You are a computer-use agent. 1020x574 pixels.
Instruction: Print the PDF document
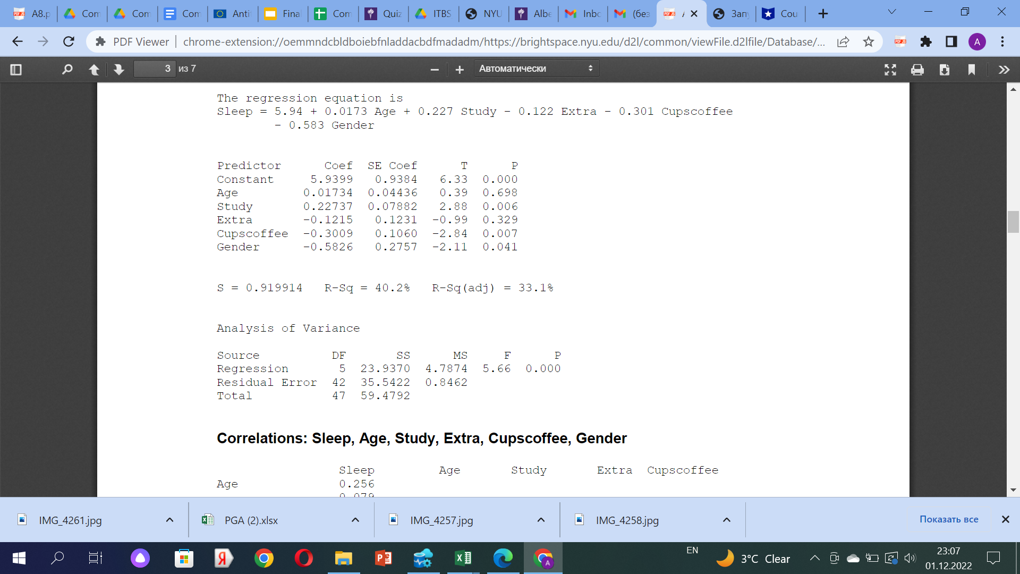pyautogui.click(x=917, y=69)
